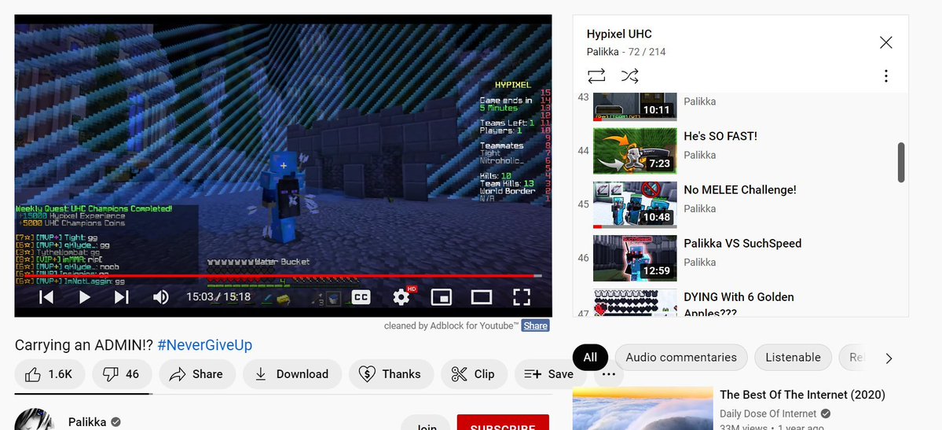Save the video to a playlist
Image resolution: width=942 pixels, height=430 pixels.
(x=548, y=374)
